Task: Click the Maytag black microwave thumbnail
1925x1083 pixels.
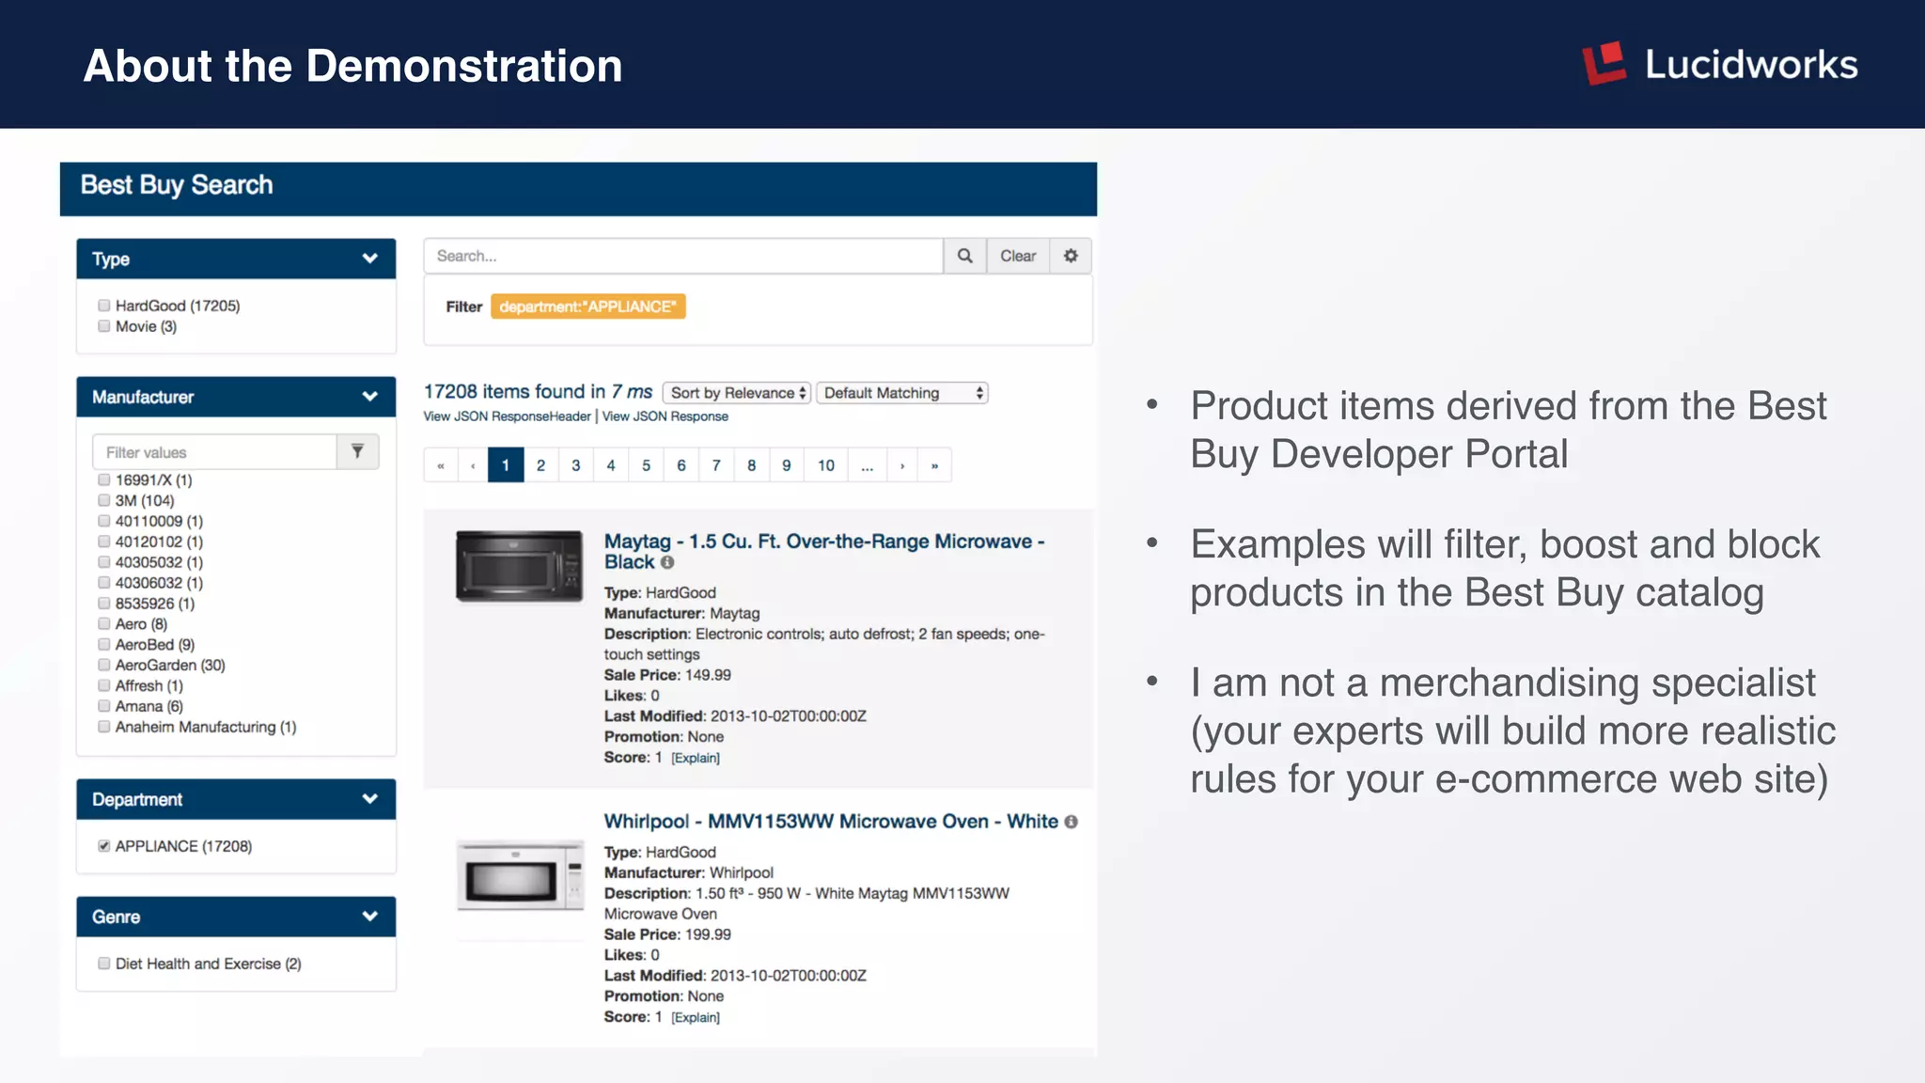Action: coord(519,566)
